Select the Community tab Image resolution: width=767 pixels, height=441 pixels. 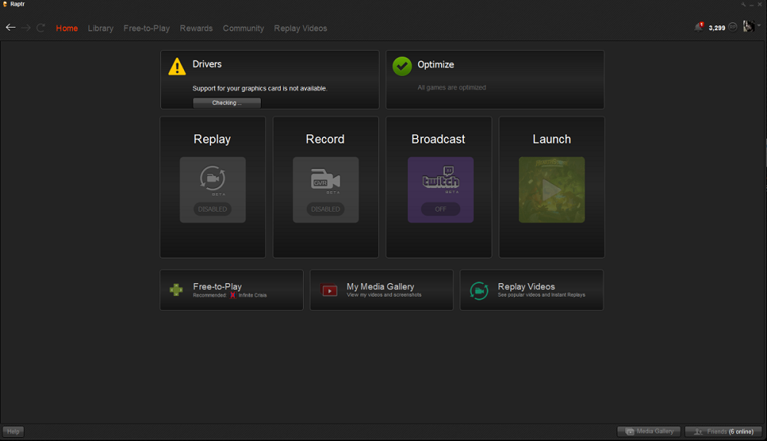(x=243, y=28)
